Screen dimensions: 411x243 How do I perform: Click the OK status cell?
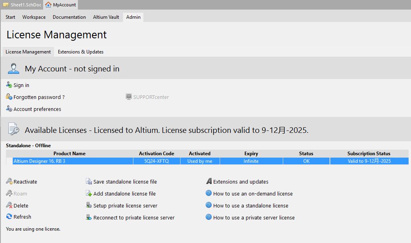306,161
